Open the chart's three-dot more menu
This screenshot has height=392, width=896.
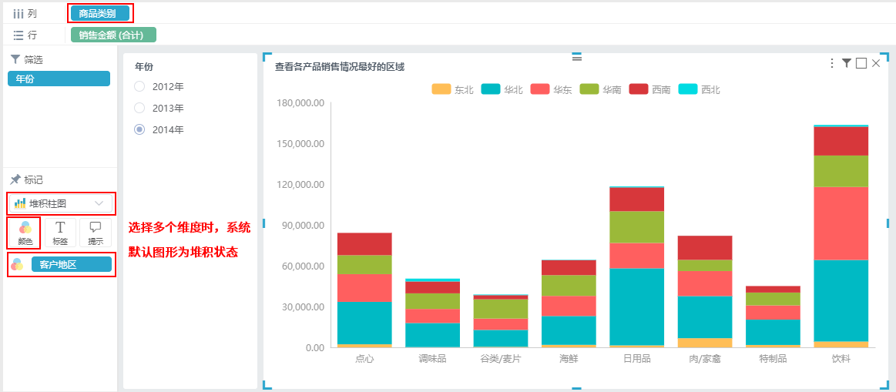click(x=832, y=63)
